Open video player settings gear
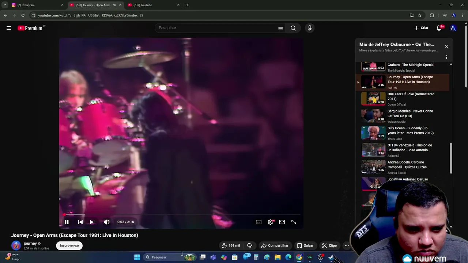Screen dimensions: 468x263 pos(270,222)
